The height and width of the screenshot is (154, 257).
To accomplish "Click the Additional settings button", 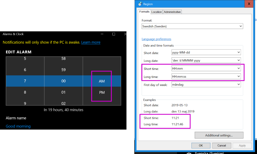I will [x=219, y=135].
